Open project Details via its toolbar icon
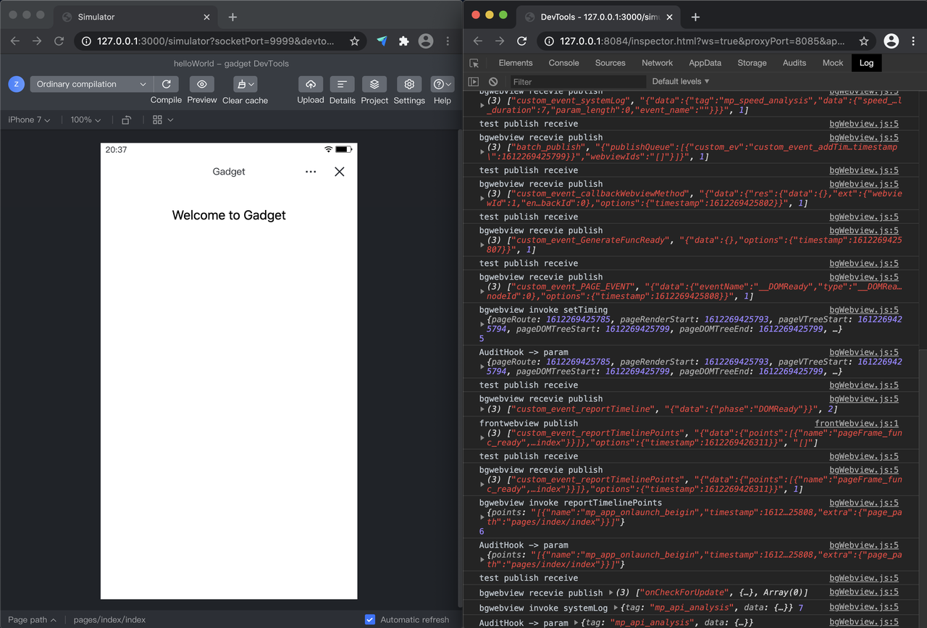The height and width of the screenshot is (628, 927). point(342,84)
